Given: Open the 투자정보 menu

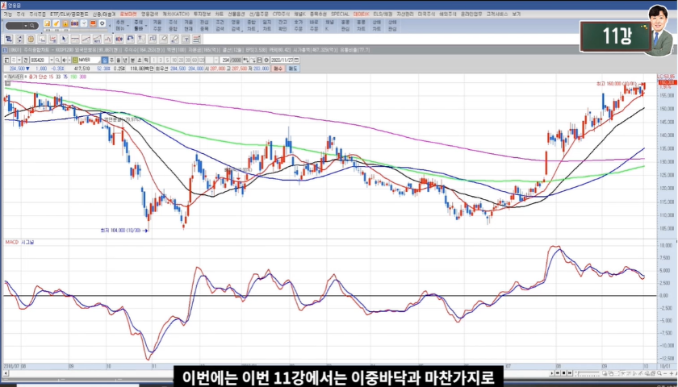Looking at the screenshot, I should pyautogui.click(x=201, y=14).
